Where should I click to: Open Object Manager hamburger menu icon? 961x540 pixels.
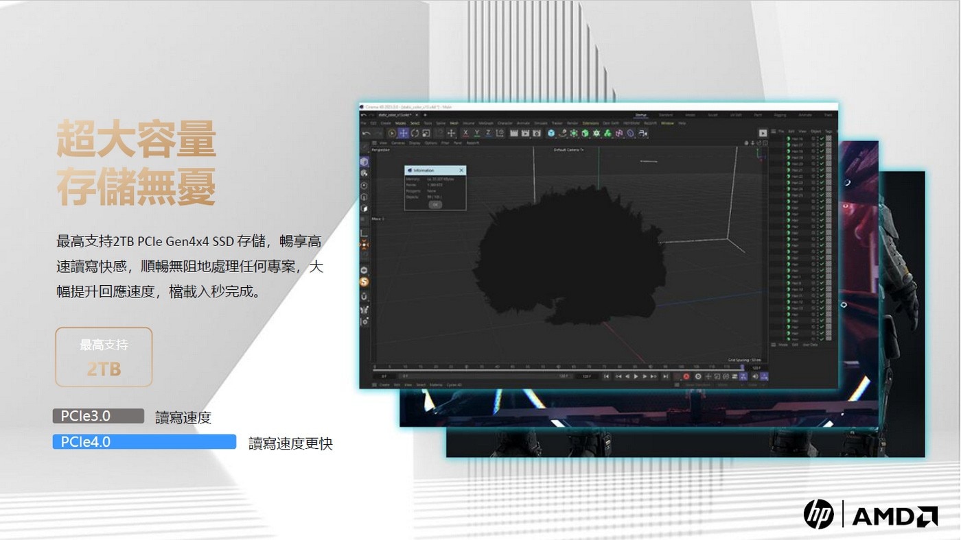(773, 131)
